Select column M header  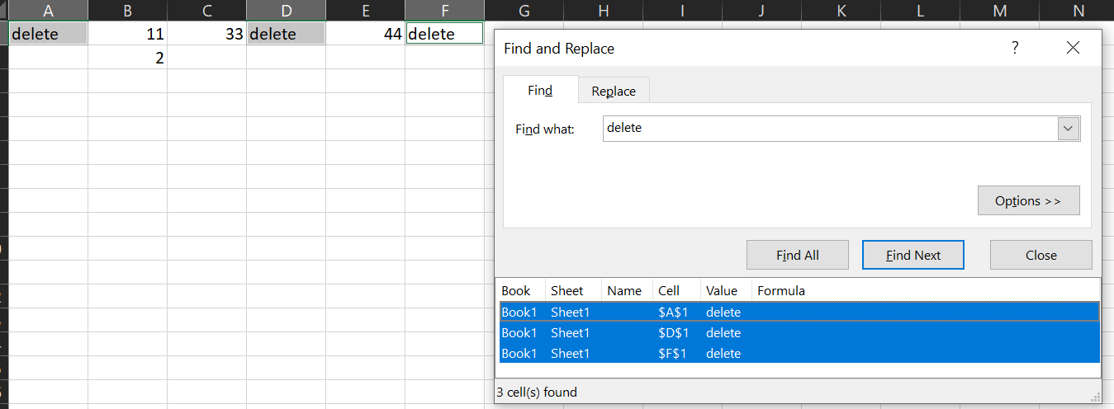pyautogui.click(x=999, y=11)
